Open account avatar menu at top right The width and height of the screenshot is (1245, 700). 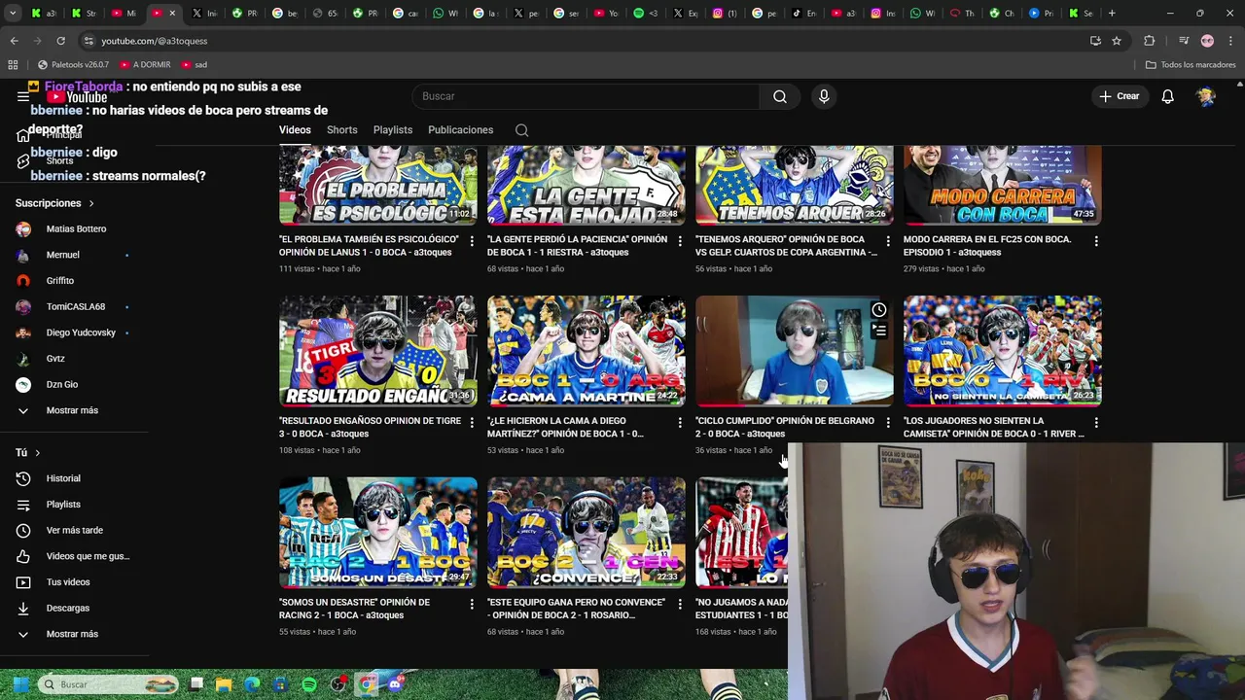click(x=1206, y=96)
